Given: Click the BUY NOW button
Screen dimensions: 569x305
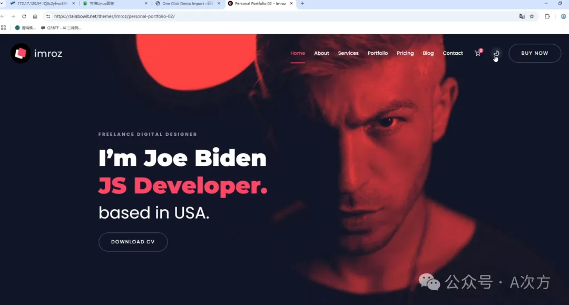Looking at the screenshot, I should (x=535, y=53).
